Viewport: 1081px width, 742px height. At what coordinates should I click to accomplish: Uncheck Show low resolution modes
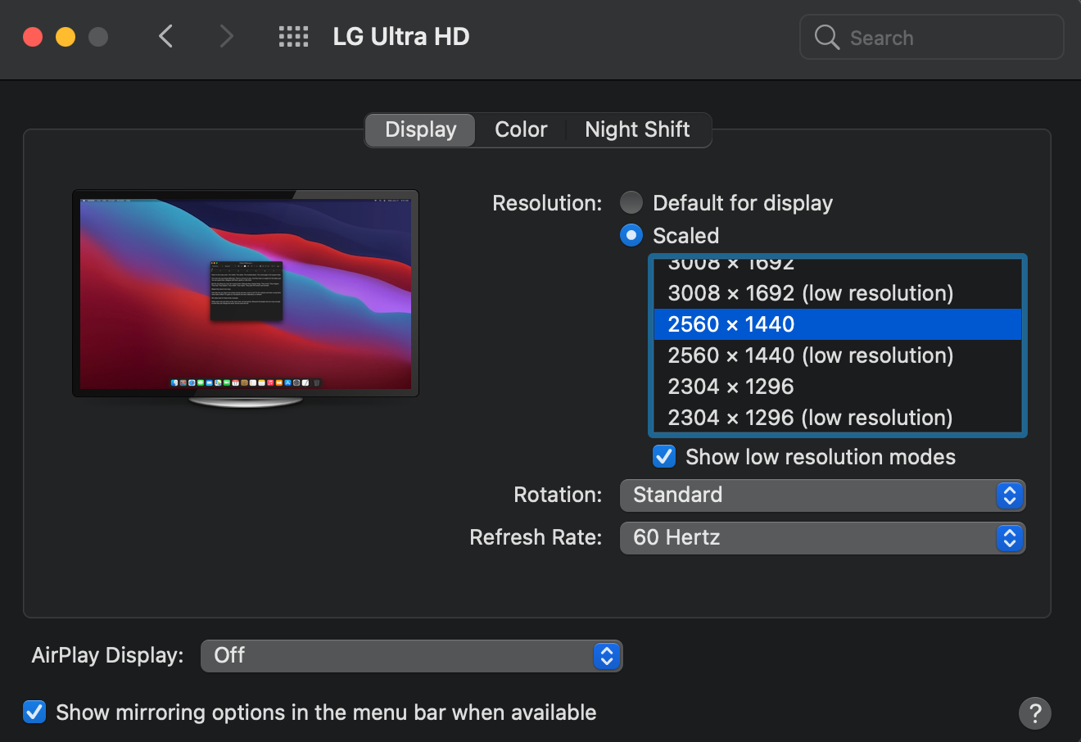tap(664, 456)
